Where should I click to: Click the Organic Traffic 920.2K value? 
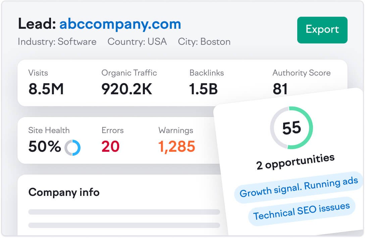click(x=127, y=89)
